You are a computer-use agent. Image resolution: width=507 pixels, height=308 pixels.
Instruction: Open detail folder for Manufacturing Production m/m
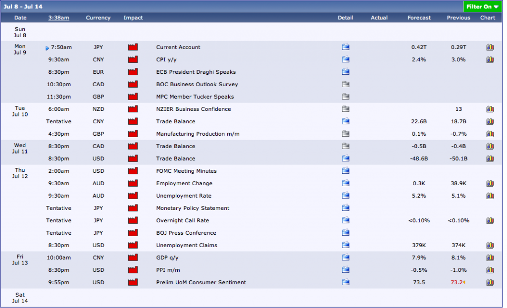coord(346,134)
